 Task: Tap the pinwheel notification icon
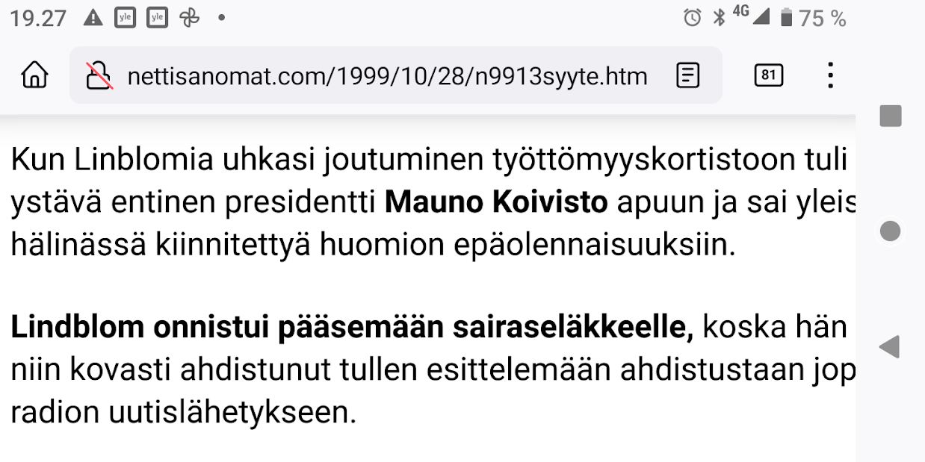click(189, 18)
